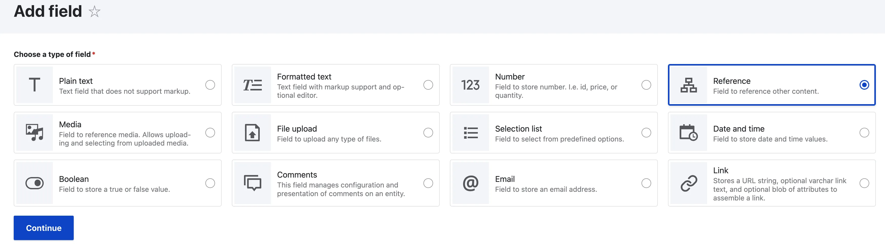Click the Selection list bullet icon
Image resolution: width=885 pixels, height=252 pixels.
[x=470, y=133]
